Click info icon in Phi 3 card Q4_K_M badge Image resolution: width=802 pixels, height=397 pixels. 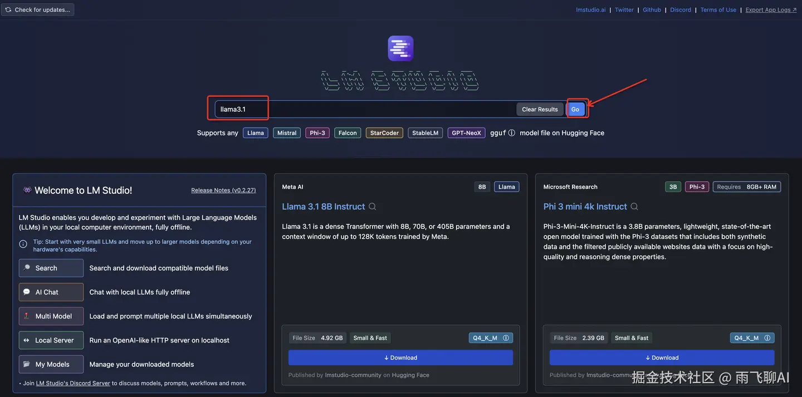click(x=767, y=338)
